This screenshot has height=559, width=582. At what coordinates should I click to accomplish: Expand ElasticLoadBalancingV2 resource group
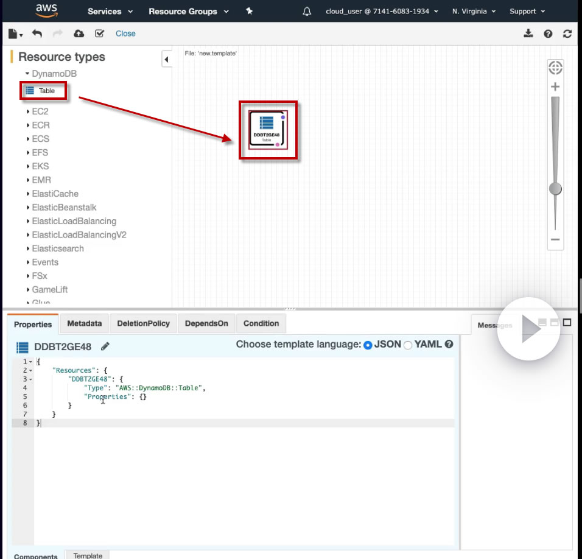[28, 235]
